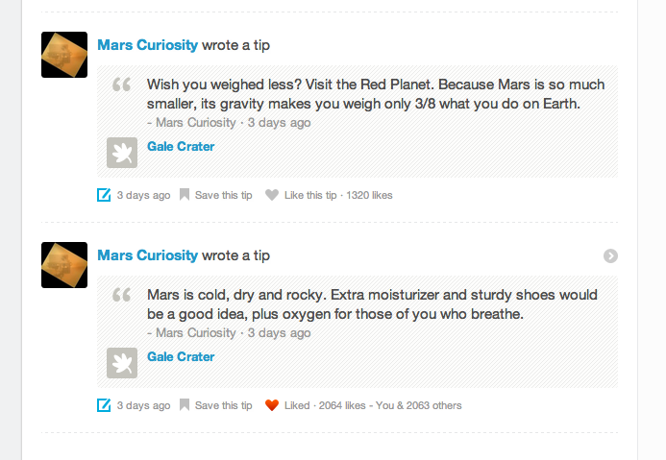Click 'Like this tip' text on first tip
This screenshot has width=666, height=460.
click(310, 195)
